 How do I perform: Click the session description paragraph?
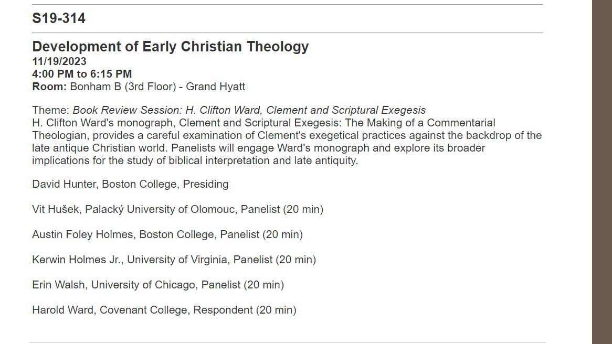(287, 142)
